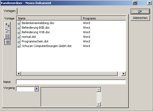This screenshot has height=111, width=153.
Task: Click the Abbrechen button
Action: (x=140, y=18)
